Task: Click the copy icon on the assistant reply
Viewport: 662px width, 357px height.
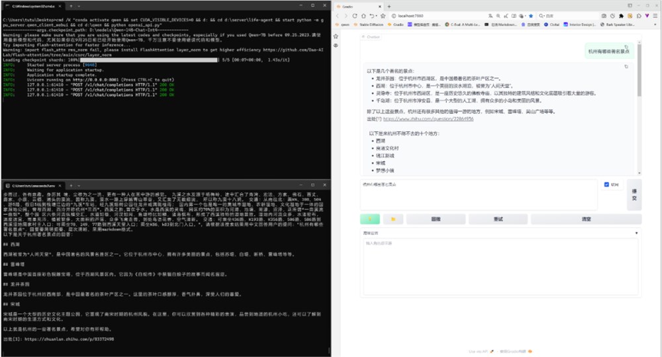Action: (x=626, y=67)
